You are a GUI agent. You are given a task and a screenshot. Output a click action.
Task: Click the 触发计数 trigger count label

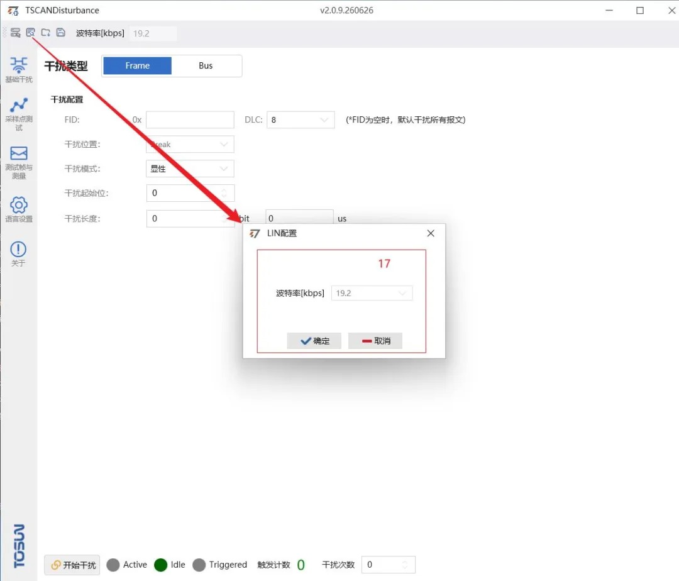[273, 565]
